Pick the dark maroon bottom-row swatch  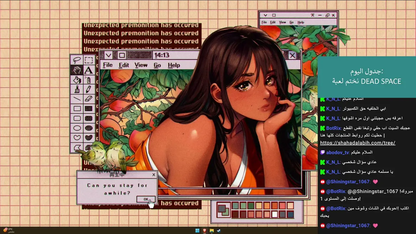235,214
